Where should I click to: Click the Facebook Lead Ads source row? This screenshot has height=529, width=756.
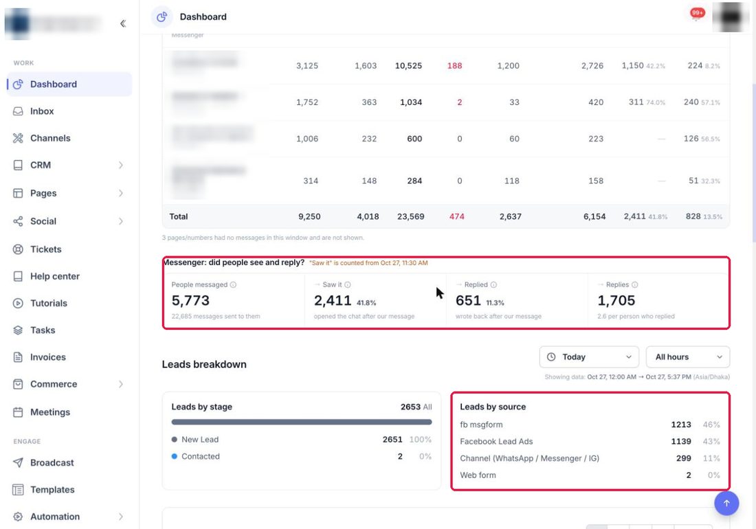590,441
